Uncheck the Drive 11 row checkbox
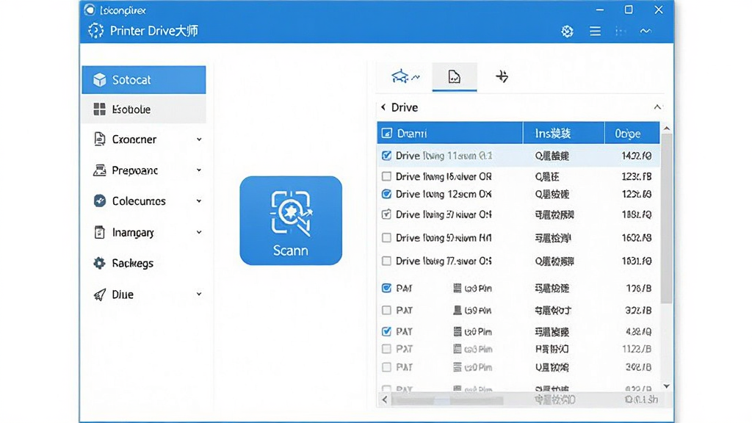 386,156
